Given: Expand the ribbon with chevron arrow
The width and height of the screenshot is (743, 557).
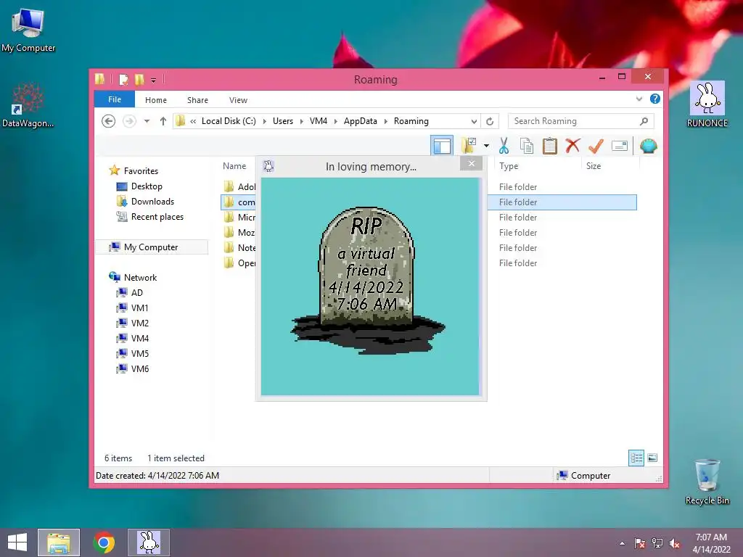Looking at the screenshot, I should pos(639,99).
